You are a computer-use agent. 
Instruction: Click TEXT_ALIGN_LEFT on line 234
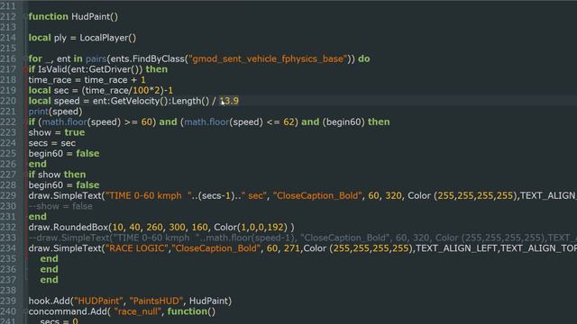(x=456, y=248)
